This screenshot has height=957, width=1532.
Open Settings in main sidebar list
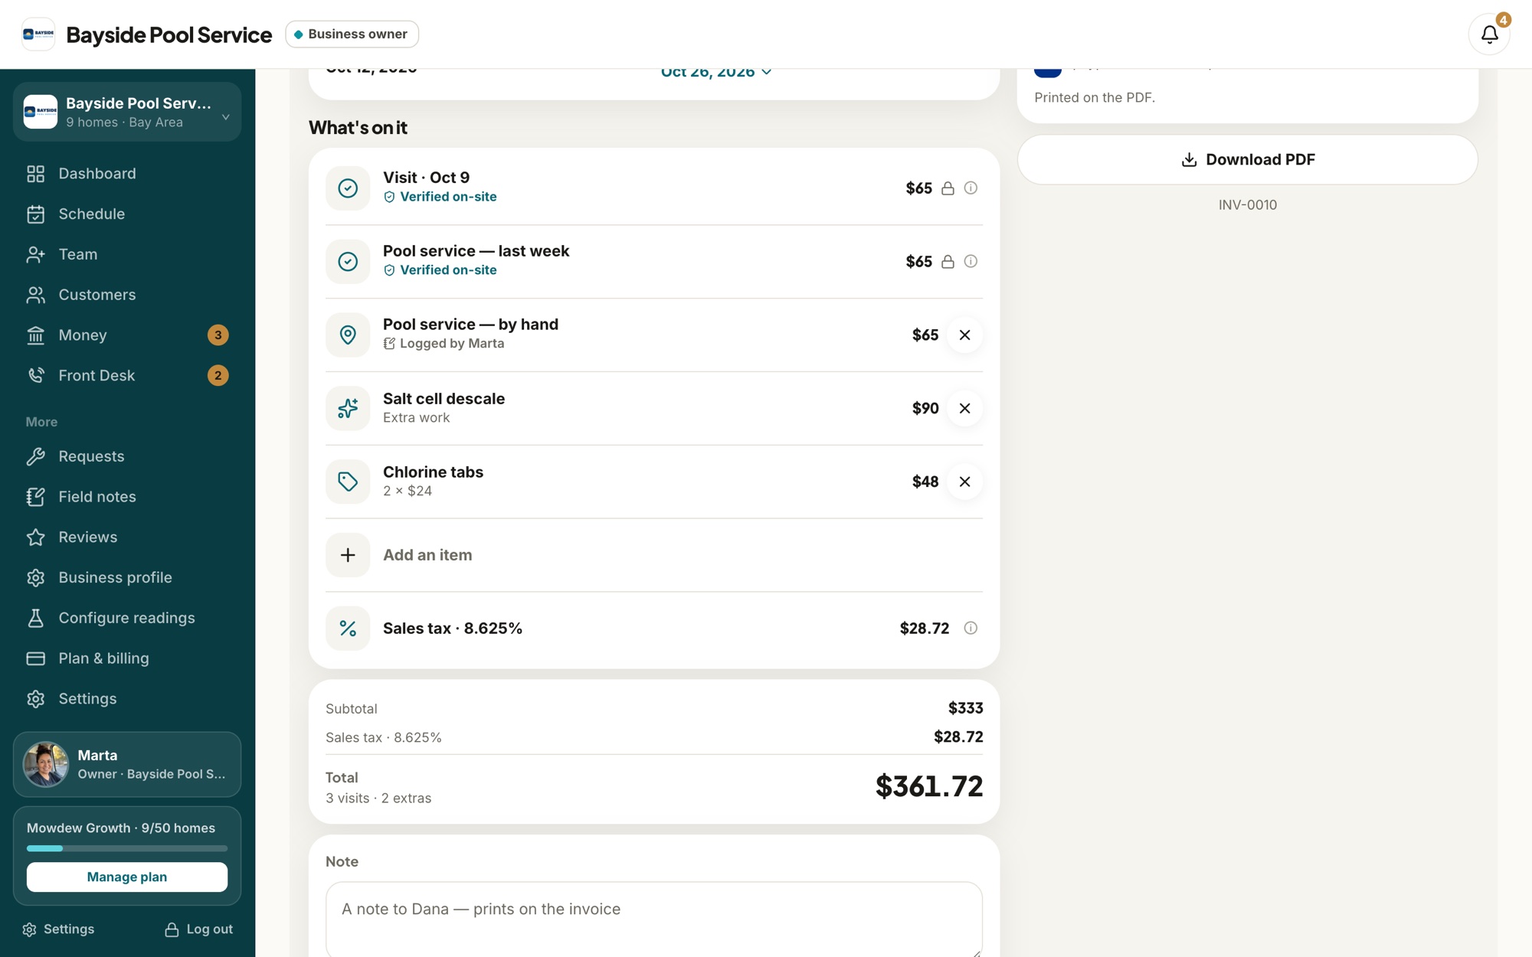point(127,699)
